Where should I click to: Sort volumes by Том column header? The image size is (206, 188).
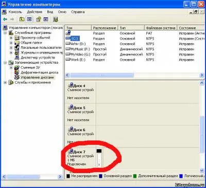pos(78,28)
